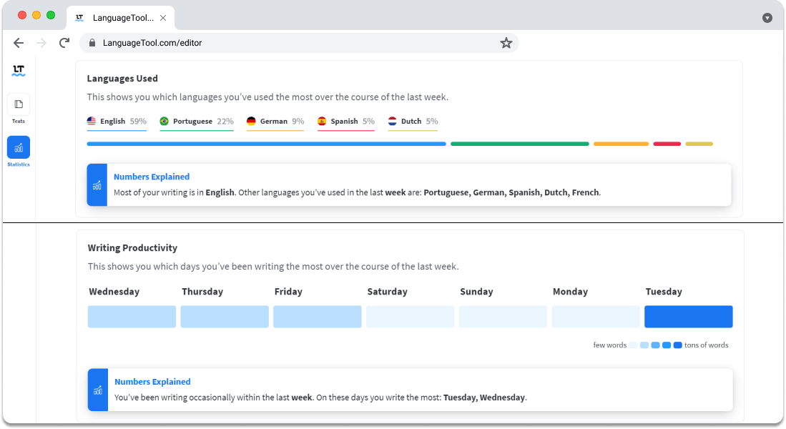Click Numbers Explained link under Languages Used
This screenshot has width=786, height=429.
[152, 177]
